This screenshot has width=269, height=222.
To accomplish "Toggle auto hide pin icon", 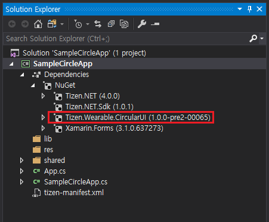I will tap(249, 9).
